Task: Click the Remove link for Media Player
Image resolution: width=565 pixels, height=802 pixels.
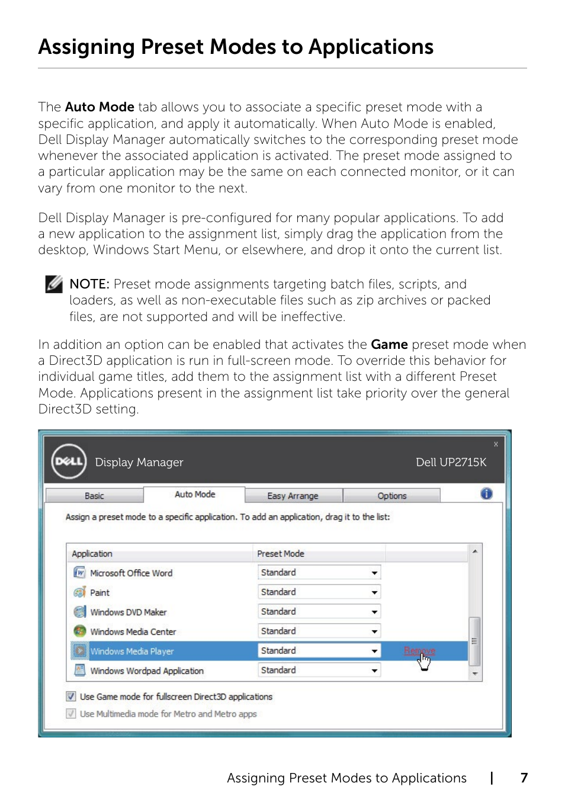Action: coord(419,651)
